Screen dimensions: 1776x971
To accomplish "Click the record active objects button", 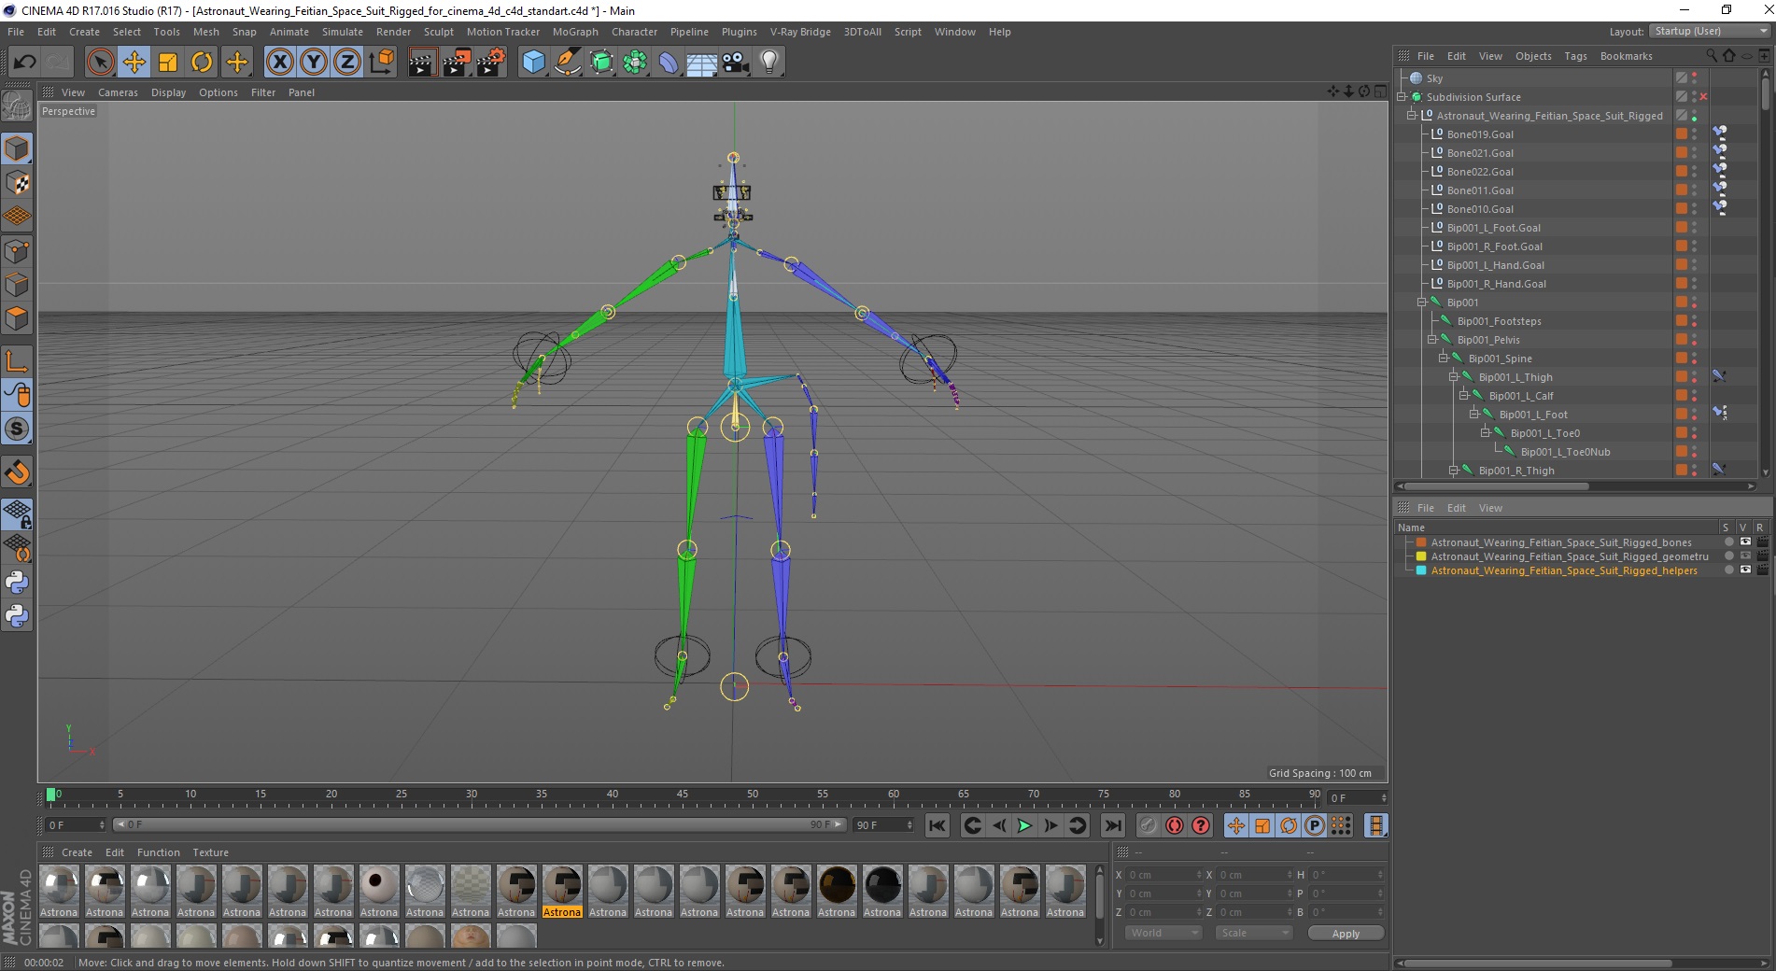I will [x=1149, y=825].
